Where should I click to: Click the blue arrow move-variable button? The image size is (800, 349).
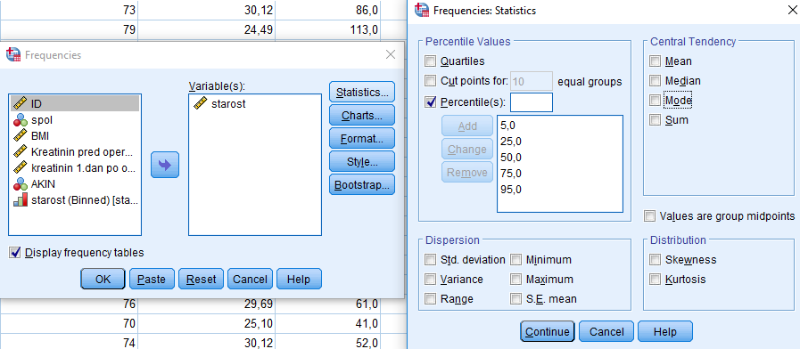pyautogui.click(x=165, y=165)
